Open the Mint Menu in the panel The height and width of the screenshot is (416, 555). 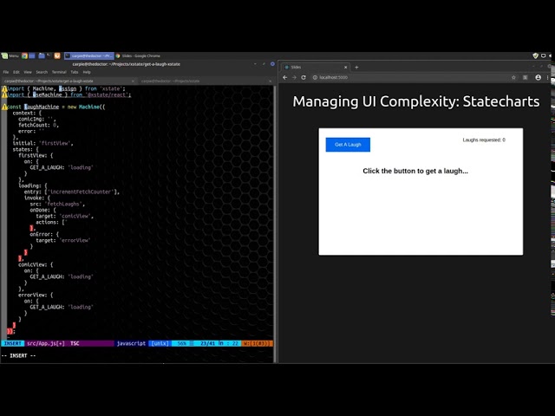point(10,55)
